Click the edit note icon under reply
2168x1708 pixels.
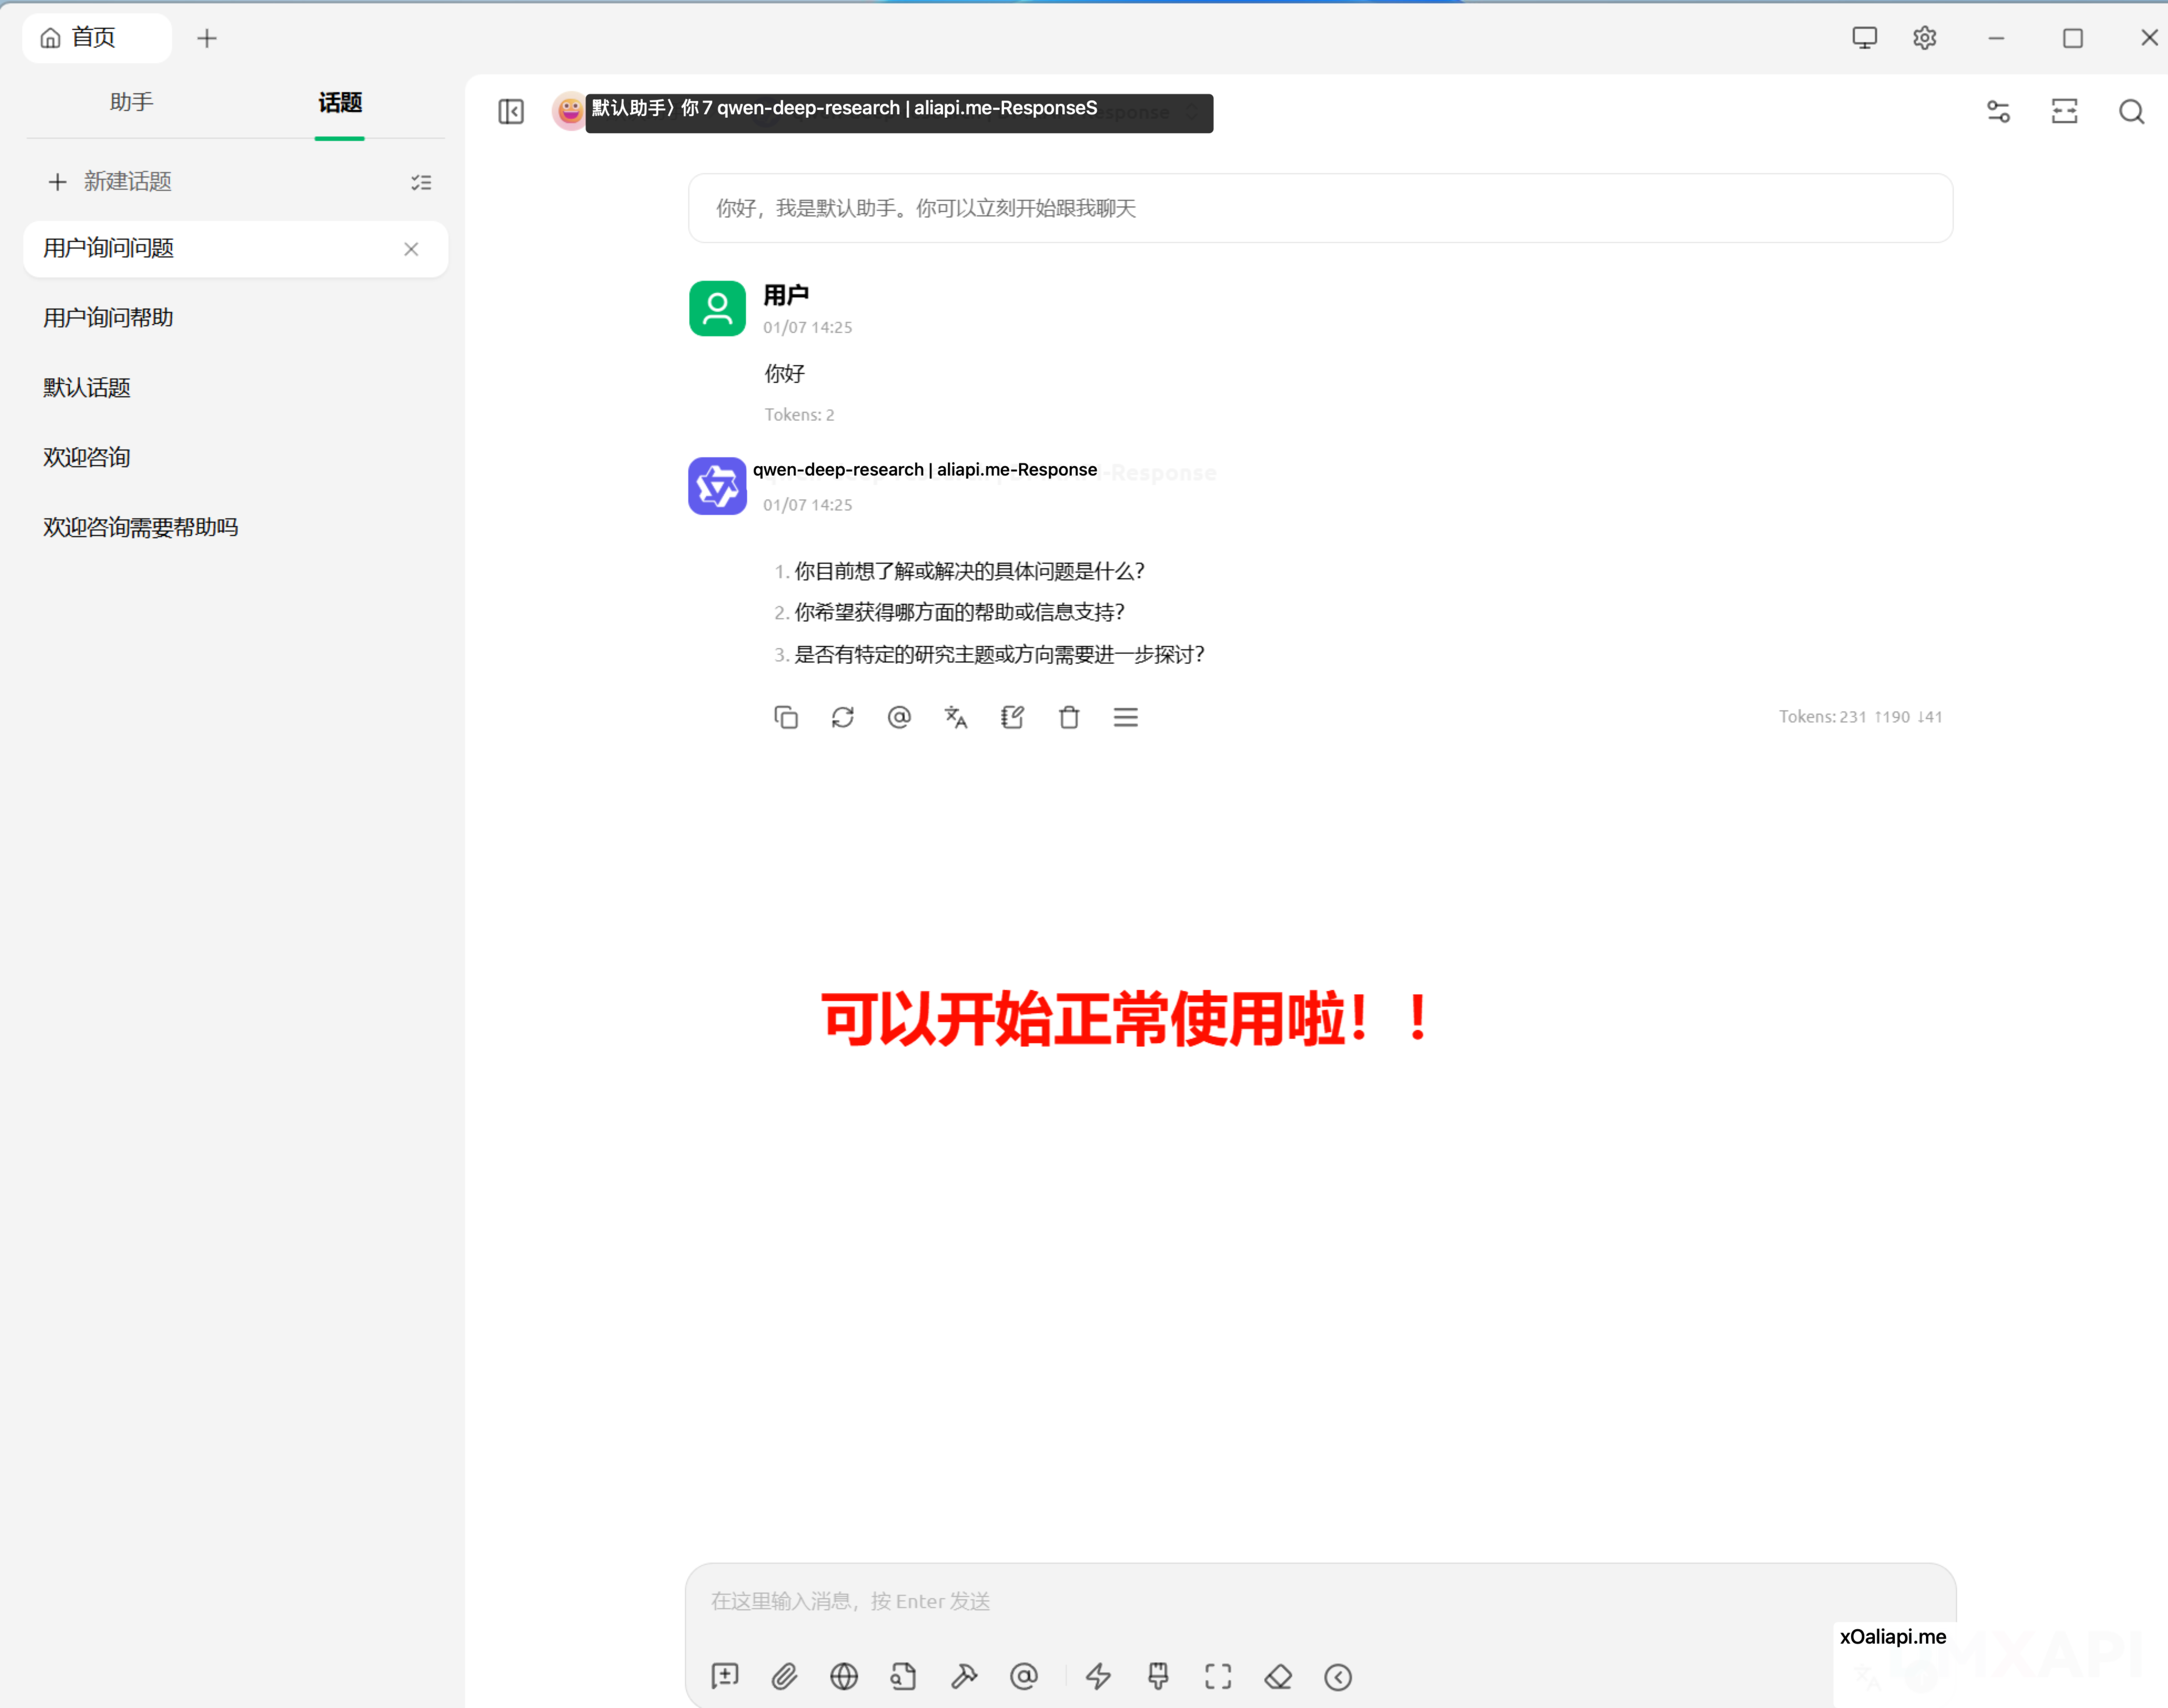pyautogui.click(x=1012, y=717)
